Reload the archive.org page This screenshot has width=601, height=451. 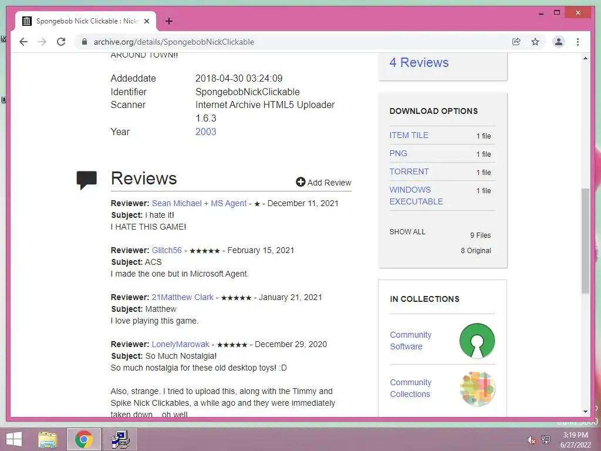(x=61, y=42)
